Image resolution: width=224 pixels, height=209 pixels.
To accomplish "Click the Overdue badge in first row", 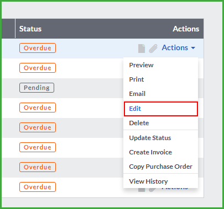I will tap(38, 48).
